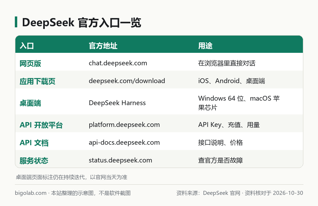Click the "入口" column header
The height and width of the screenshot is (206, 318).
point(27,46)
